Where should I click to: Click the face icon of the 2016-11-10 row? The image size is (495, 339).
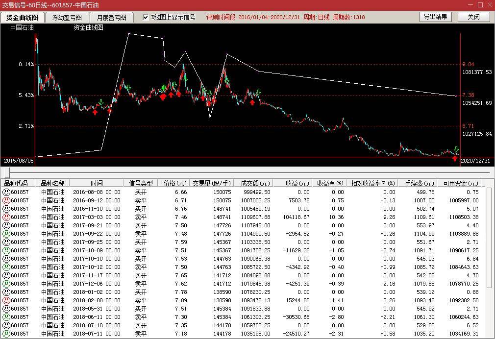[x=6, y=209]
